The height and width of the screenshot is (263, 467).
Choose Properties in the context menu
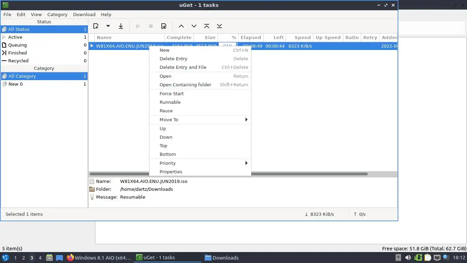200,172
